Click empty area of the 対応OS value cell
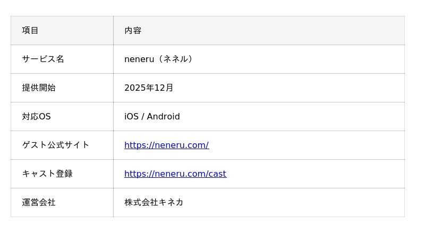This screenshot has width=425, height=233. [293, 117]
